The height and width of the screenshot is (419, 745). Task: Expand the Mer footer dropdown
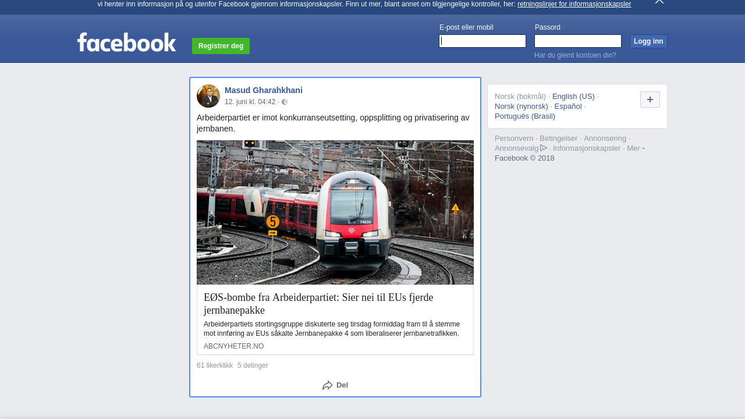[636, 148]
